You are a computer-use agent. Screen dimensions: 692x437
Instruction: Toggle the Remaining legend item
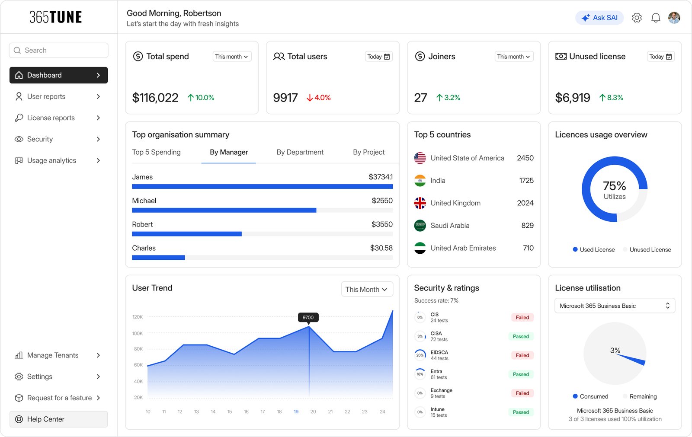click(640, 396)
